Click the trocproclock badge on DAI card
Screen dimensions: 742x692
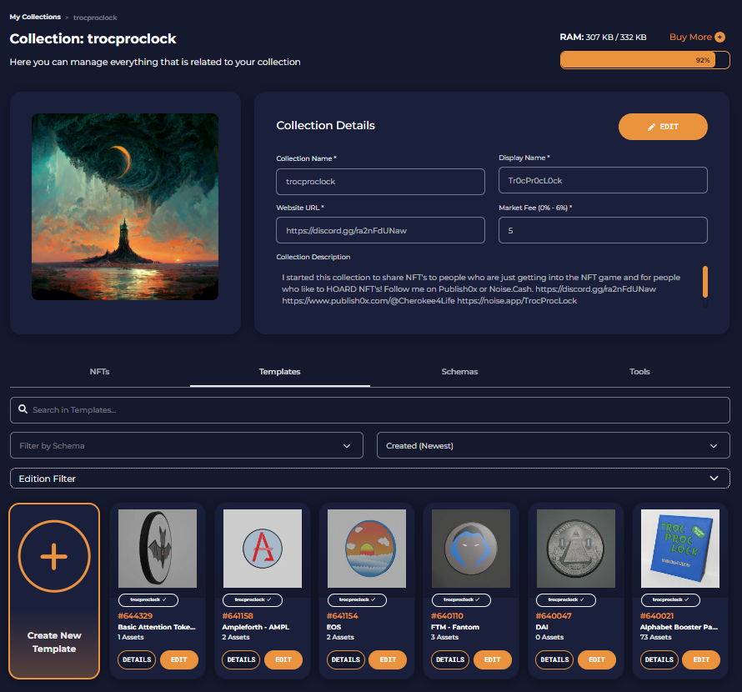pos(566,599)
